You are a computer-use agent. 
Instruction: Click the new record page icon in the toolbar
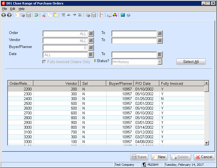pyautogui.click(x=17, y=15)
